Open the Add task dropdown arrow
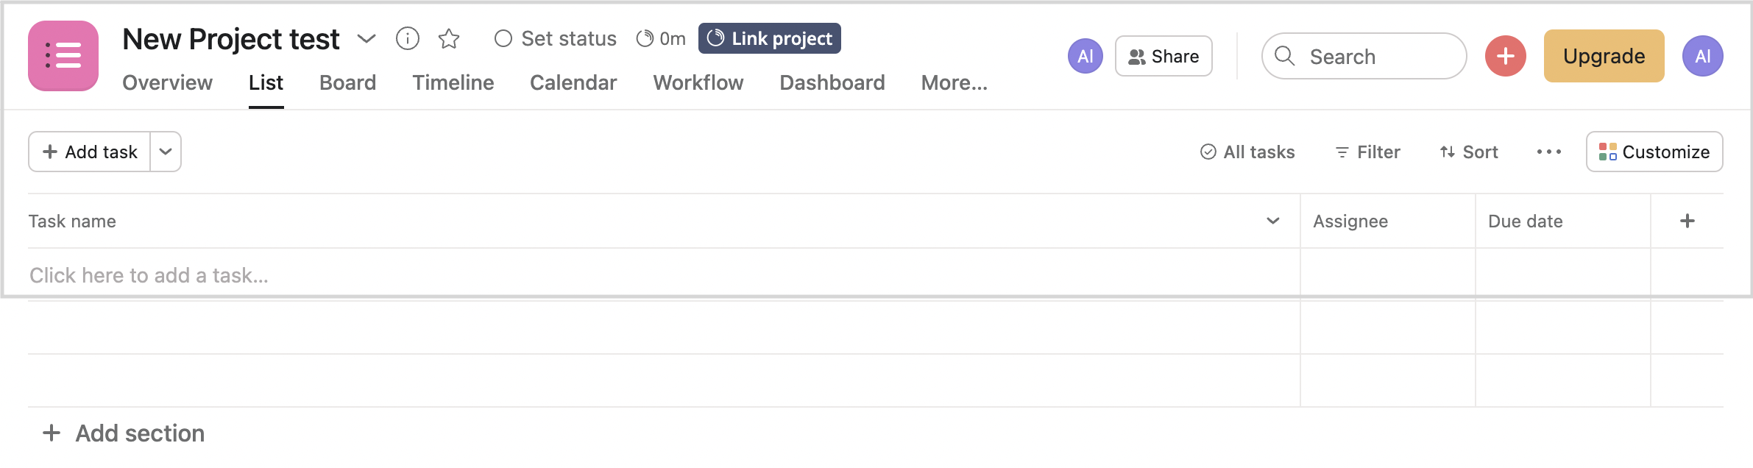Viewport: 1753px width, 468px height. (x=166, y=152)
